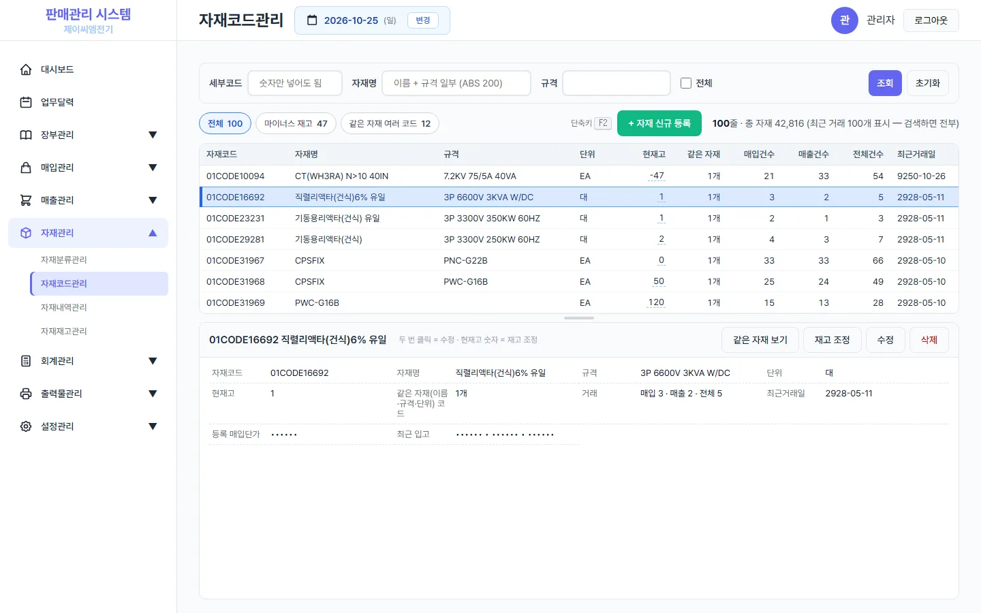
Task: Click the 장부관리 book icon
Action: pos(26,135)
